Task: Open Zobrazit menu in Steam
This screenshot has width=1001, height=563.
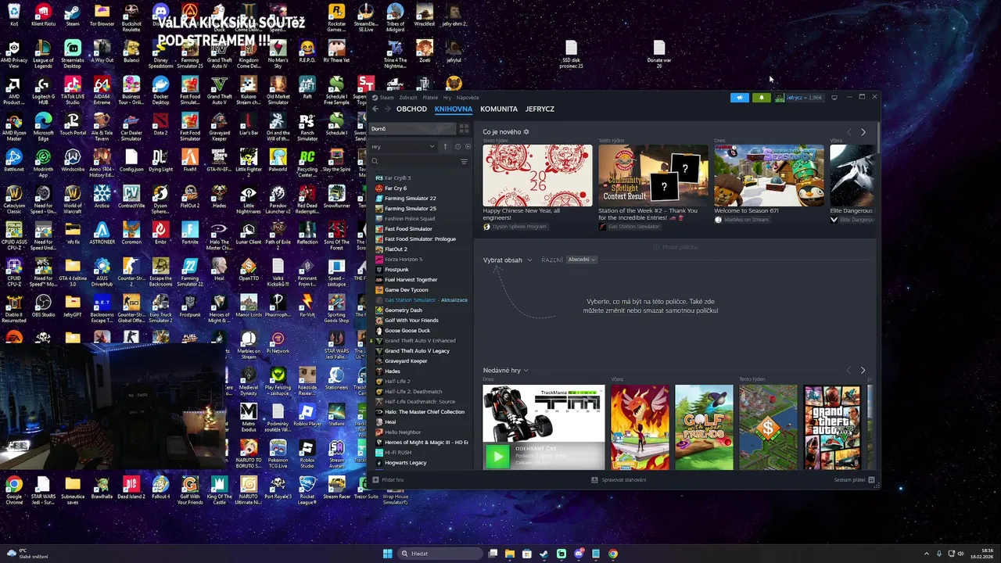Action: [x=408, y=98]
